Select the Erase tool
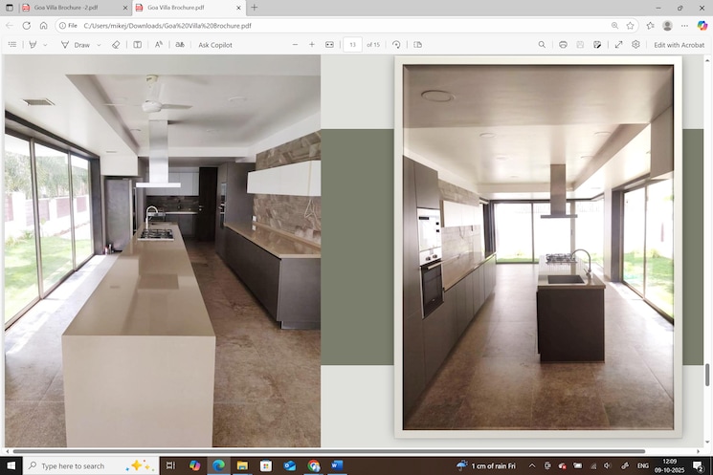The image size is (713, 475). pyautogui.click(x=116, y=45)
